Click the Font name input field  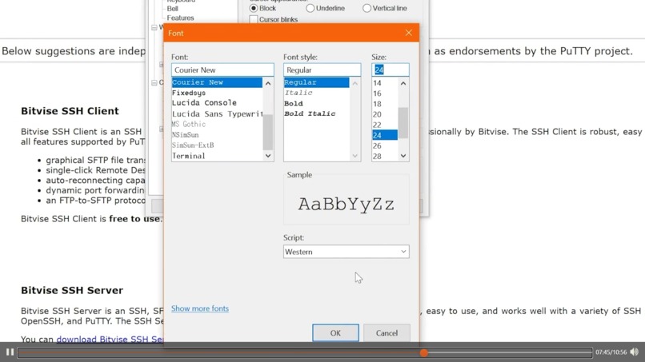[x=222, y=70]
